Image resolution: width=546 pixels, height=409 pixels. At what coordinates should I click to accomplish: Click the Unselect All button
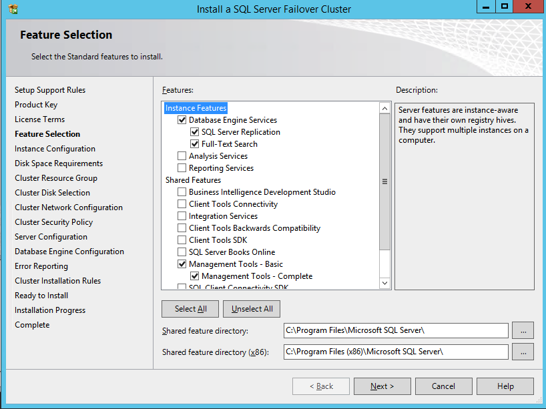252,309
